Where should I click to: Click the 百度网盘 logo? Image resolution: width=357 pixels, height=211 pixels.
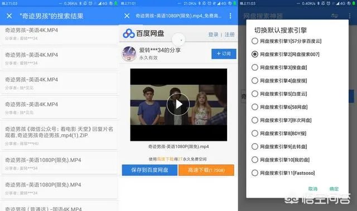pos(143,33)
